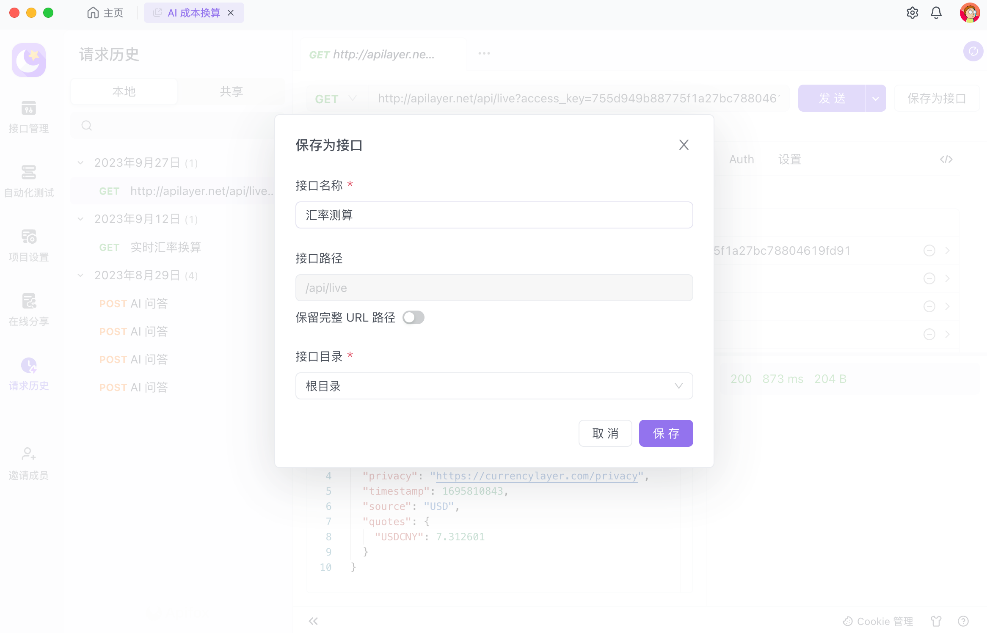This screenshot has width=987, height=633.
Task: Close the 保存为接口 dialog
Action: pyautogui.click(x=684, y=145)
